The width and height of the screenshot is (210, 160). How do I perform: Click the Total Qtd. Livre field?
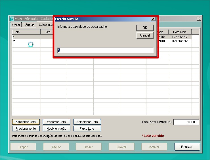point(186,122)
